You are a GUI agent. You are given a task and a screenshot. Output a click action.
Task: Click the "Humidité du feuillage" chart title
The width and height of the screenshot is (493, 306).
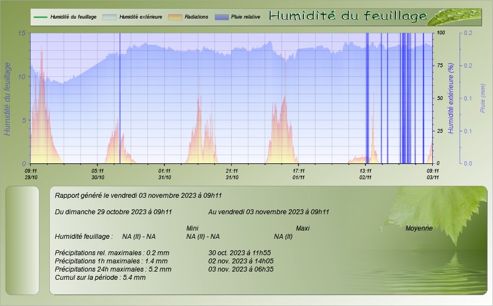(348, 16)
